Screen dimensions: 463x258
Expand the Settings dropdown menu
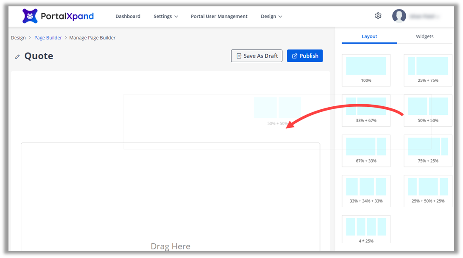coord(166,17)
